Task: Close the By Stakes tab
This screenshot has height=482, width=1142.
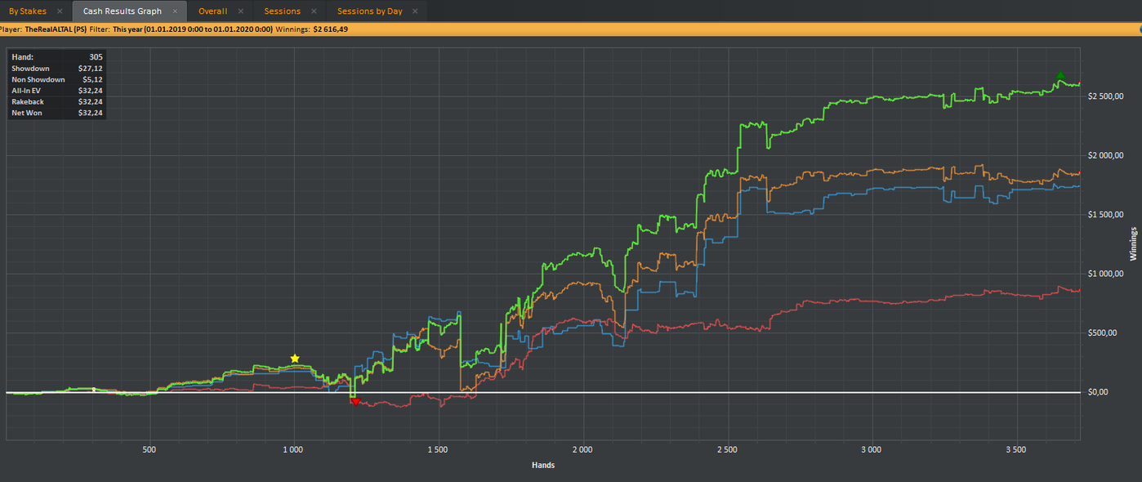Action: [60, 11]
